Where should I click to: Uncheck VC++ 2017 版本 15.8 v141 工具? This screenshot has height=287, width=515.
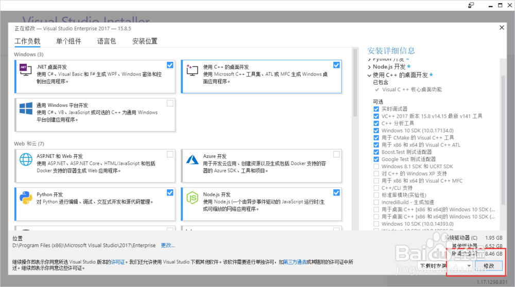(x=376, y=116)
